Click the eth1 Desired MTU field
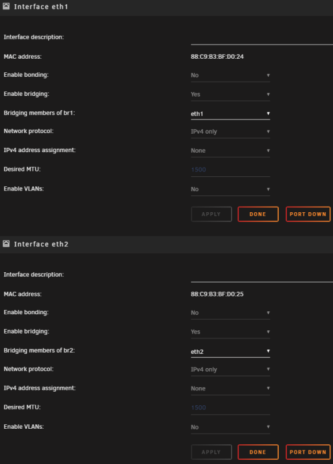Image resolution: width=333 pixels, height=464 pixels. 230,170
